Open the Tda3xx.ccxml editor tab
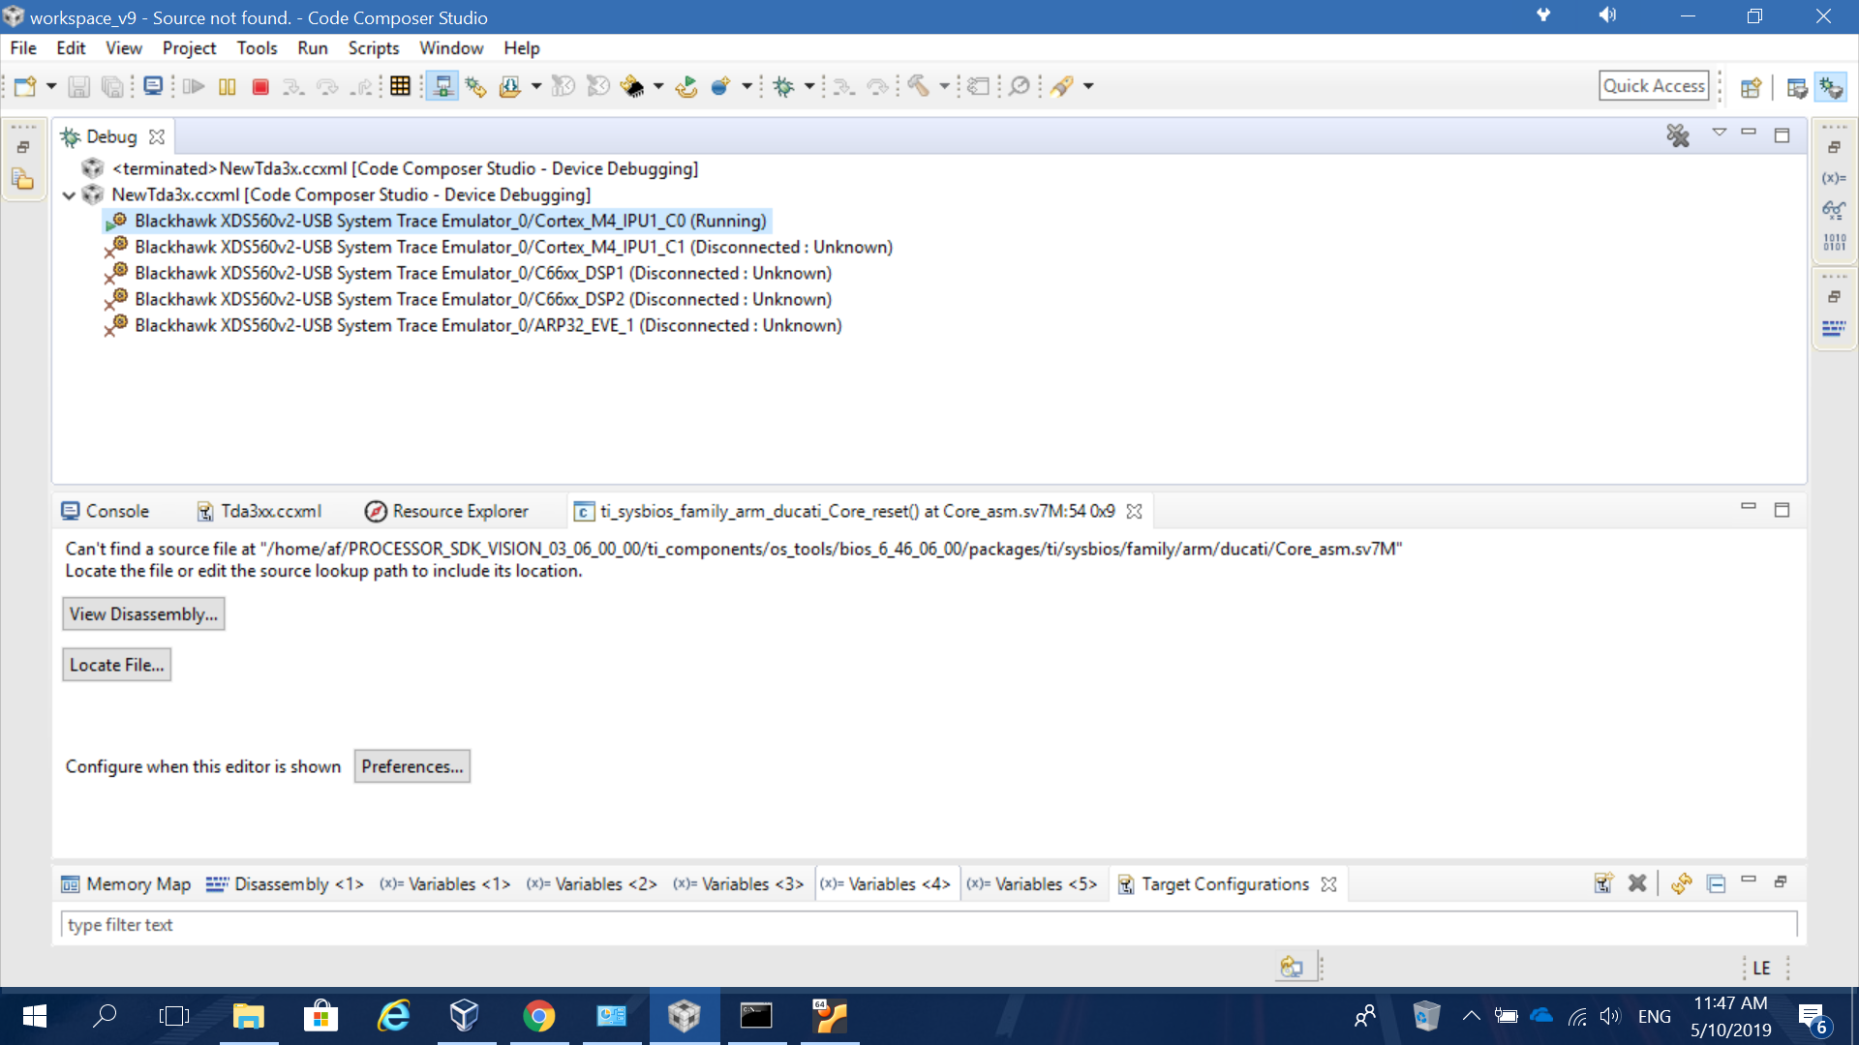 [x=259, y=511]
